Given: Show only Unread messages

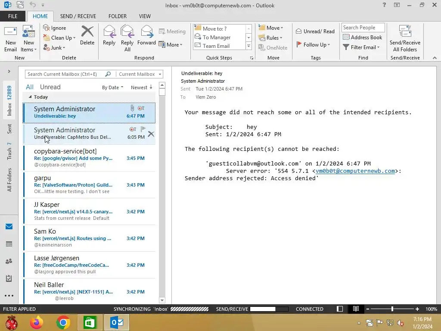Looking at the screenshot, I should coord(50,87).
